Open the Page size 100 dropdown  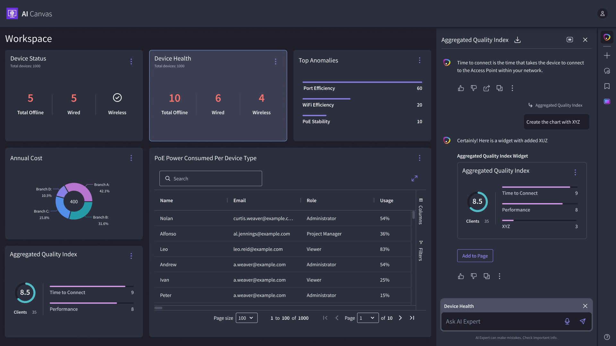tap(246, 318)
